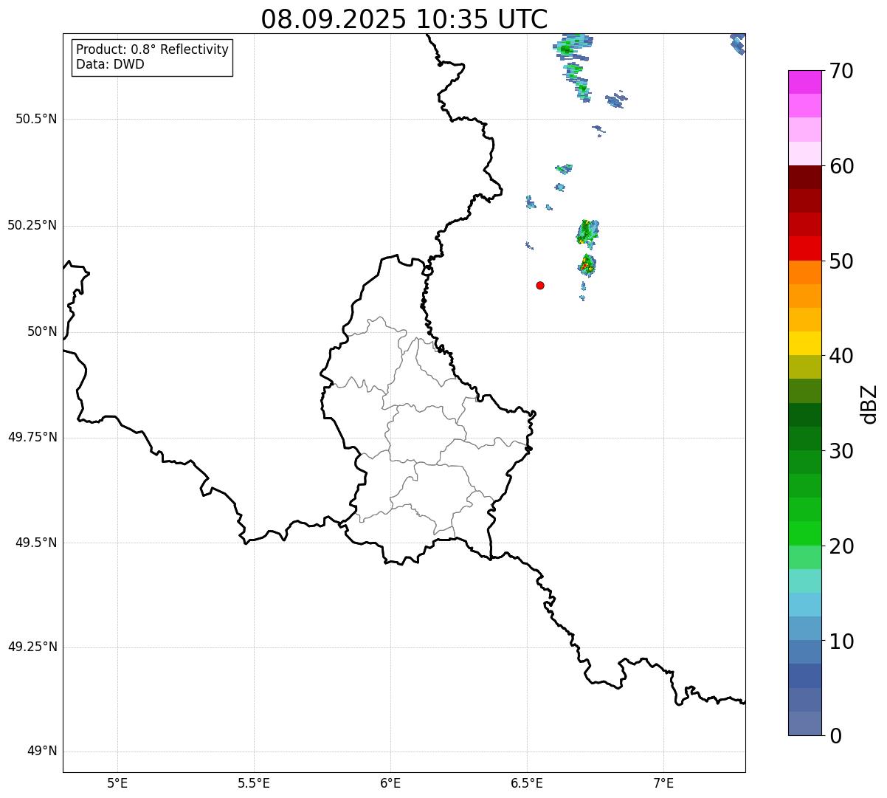Screen dimensions: 887x798
Task: Pick the bright red swatch above 50
Action: 804,248
